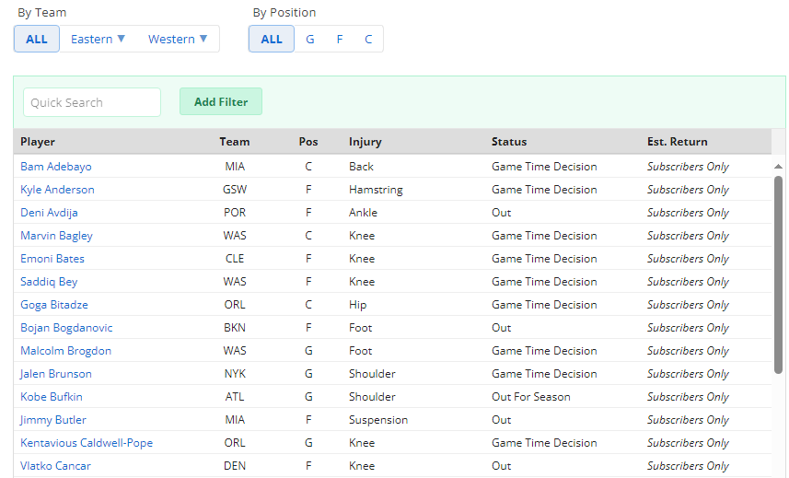This screenshot has height=478, width=789.
Task: Click Game Time Decision in Jalen Brunson row
Action: point(544,374)
